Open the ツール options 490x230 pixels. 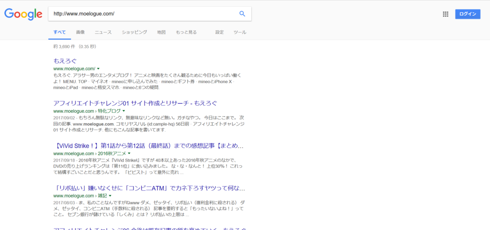click(240, 32)
